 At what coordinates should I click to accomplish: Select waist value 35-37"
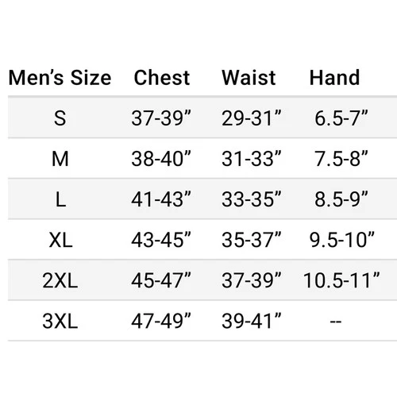click(x=252, y=240)
